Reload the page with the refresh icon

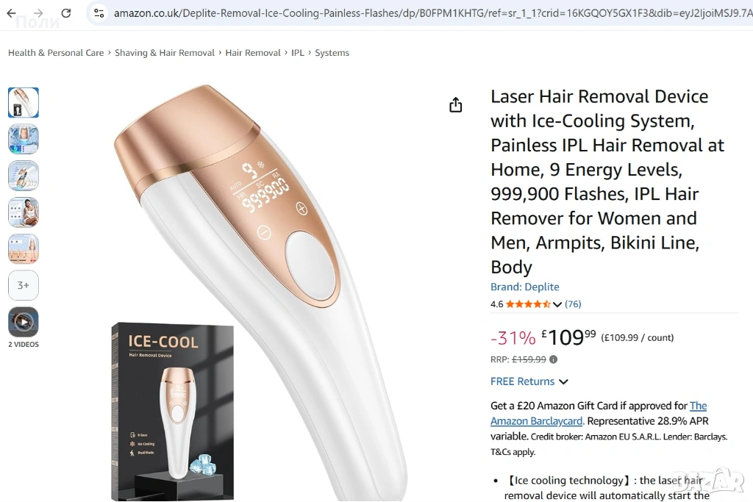[66, 13]
